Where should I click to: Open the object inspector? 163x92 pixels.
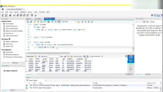[x=10, y=15]
